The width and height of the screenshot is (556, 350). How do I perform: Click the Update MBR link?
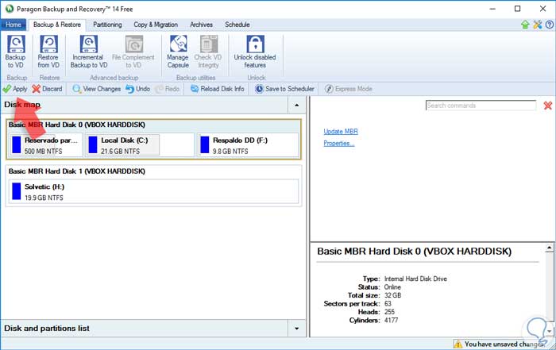[x=341, y=132]
